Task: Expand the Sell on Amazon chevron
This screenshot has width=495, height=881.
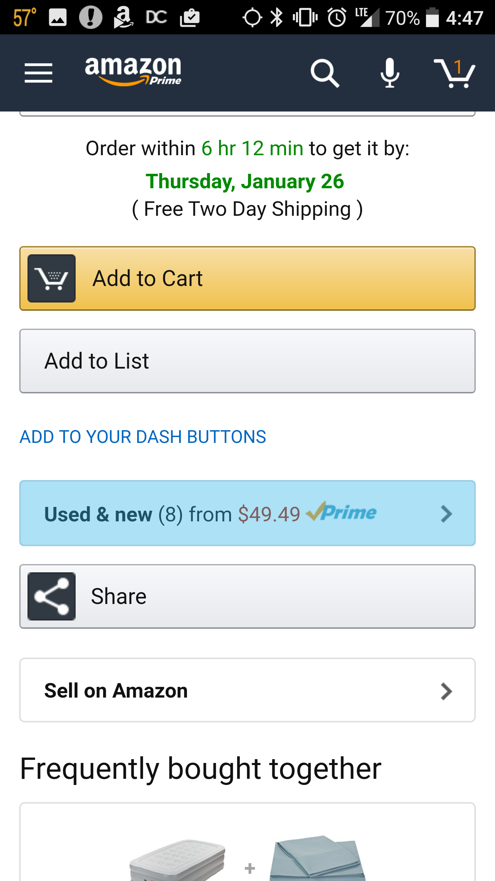Action: (446, 691)
